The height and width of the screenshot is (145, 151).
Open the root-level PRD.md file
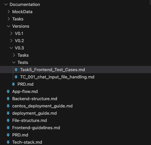click(x=20, y=135)
